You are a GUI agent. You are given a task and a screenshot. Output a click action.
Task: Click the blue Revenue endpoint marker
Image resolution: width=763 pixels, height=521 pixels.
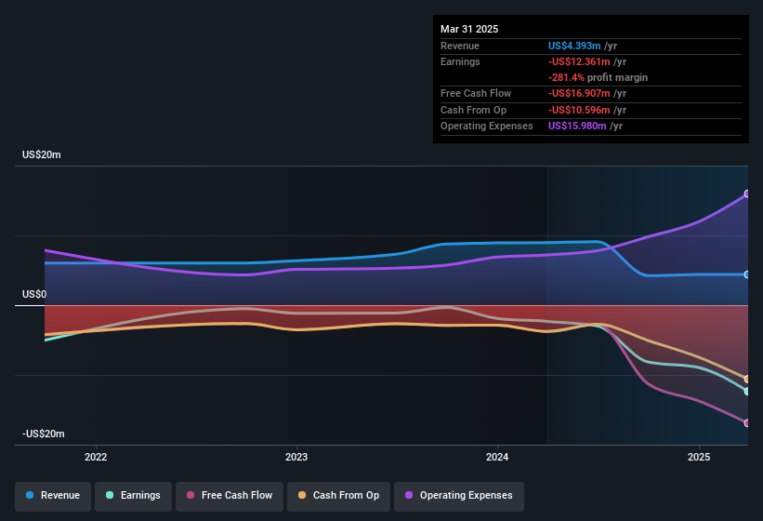[747, 274]
